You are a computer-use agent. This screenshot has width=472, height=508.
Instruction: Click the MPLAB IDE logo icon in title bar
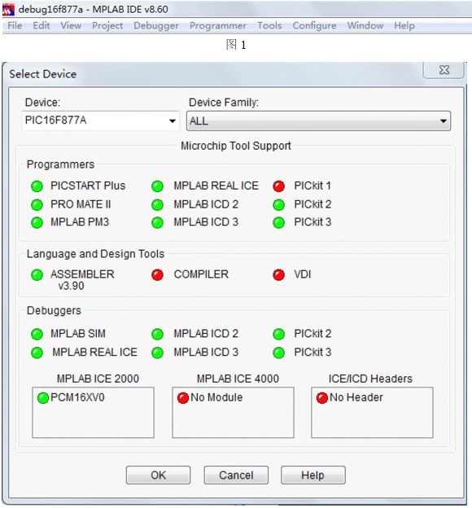(x=8, y=10)
